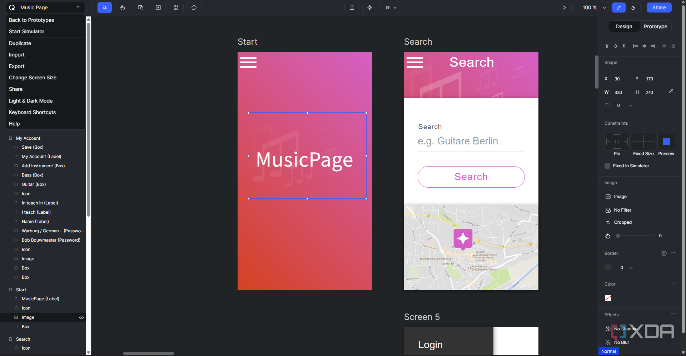Select Change Screen Size menu entry
The image size is (686, 356).
pos(33,78)
